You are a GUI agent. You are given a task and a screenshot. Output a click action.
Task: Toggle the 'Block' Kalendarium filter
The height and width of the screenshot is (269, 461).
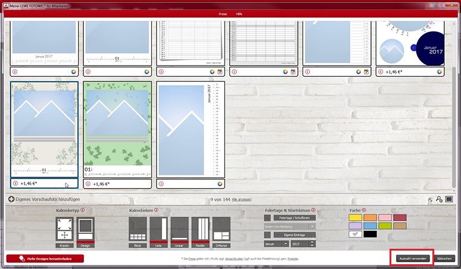click(138, 232)
